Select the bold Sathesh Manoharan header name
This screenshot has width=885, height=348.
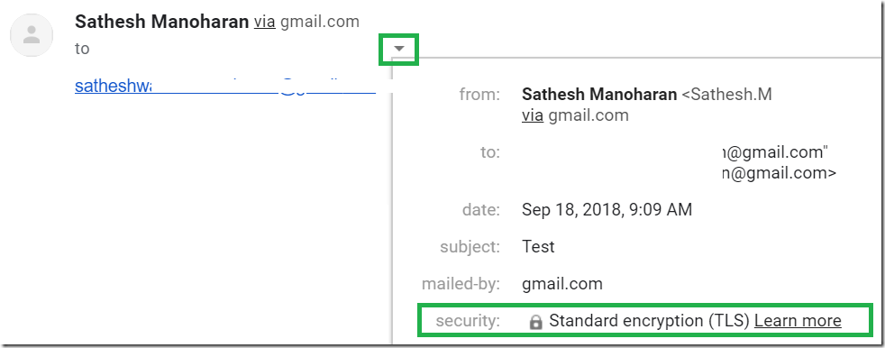[x=161, y=22]
